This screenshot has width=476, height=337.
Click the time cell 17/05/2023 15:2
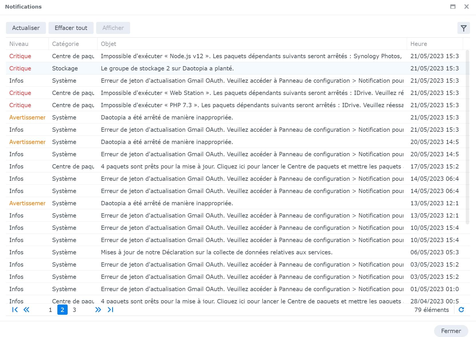[434, 167]
